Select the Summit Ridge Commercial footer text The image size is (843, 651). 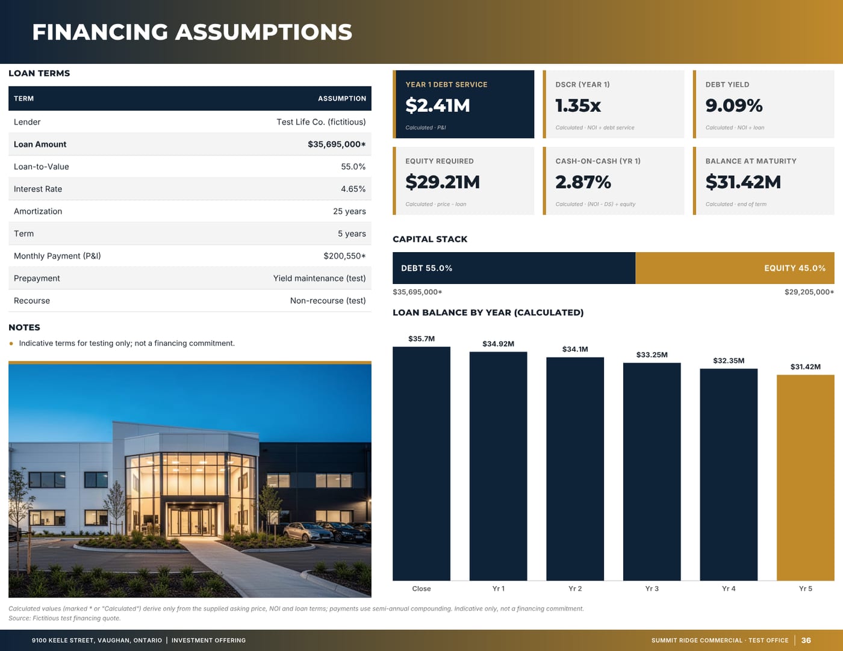click(720, 641)
